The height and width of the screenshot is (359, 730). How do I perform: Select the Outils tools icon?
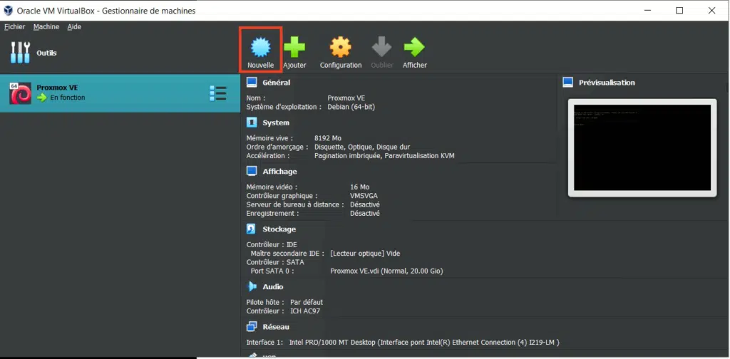20,53
